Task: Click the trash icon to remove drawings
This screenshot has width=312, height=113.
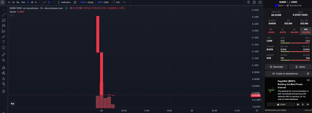Action: pos(4,91)
